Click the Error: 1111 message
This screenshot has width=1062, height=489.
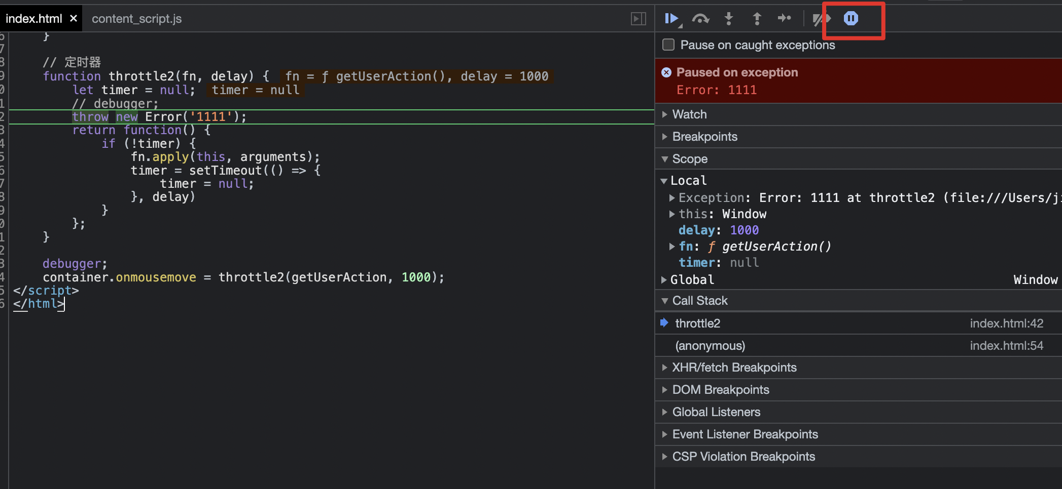[717, 90]
